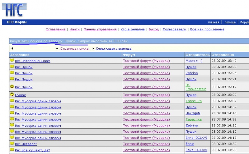
Task: Click the book icon beside Re: Зелёёёненькие!
Action: click(12, 60)
